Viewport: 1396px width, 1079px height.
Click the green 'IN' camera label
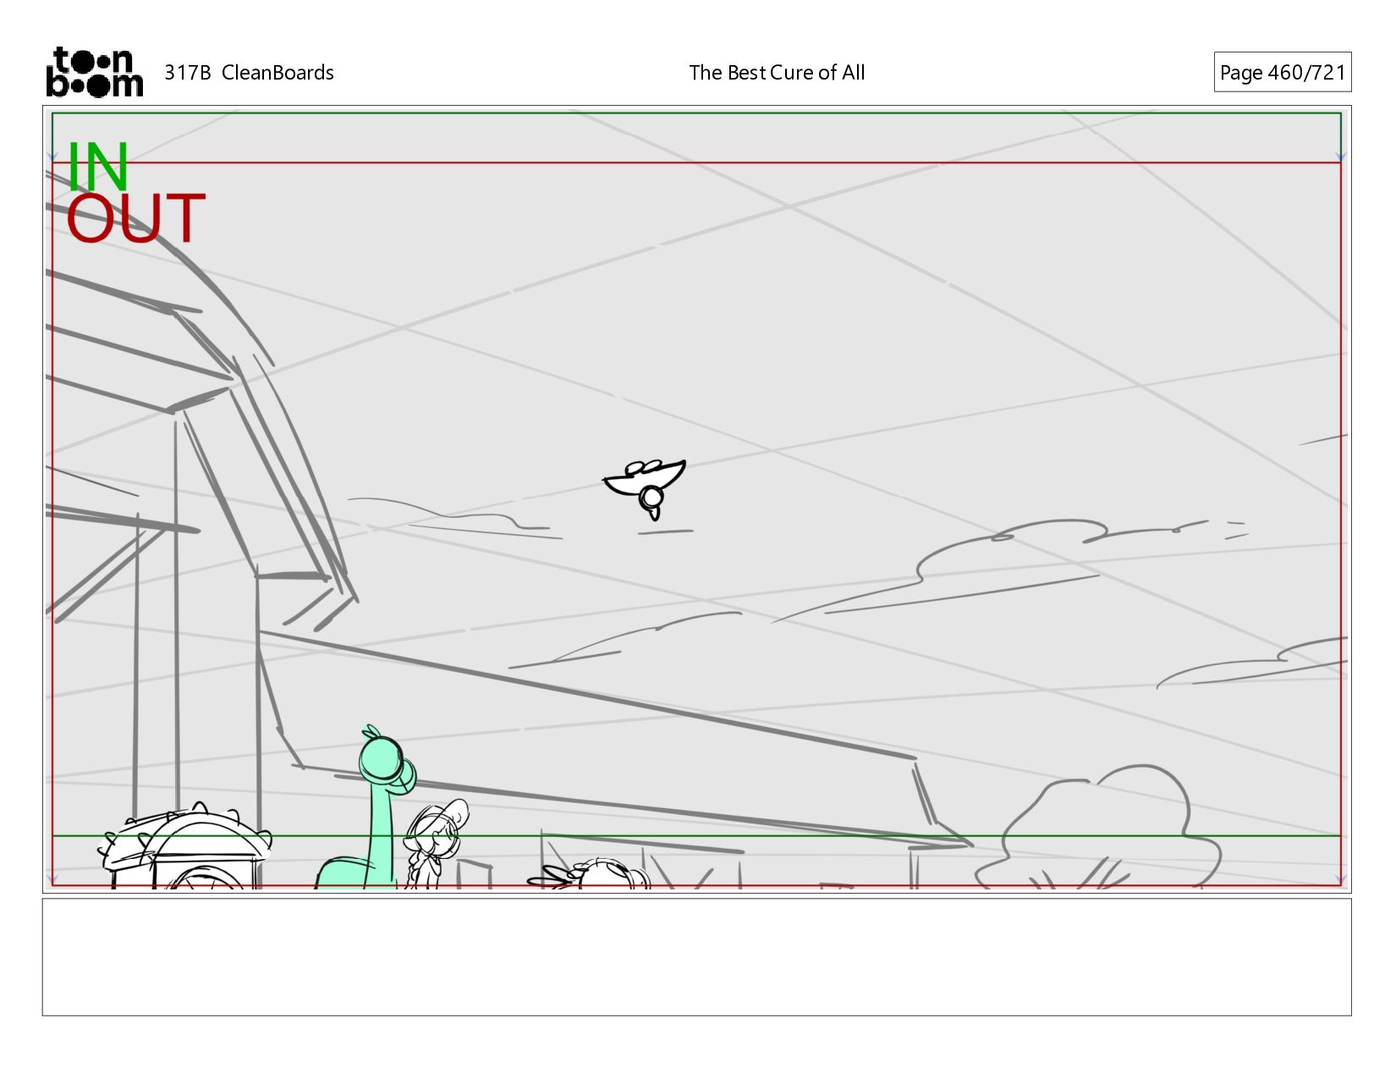tap(97, 167)
